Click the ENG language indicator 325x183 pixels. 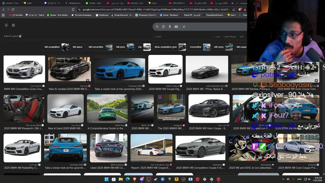tap(299, 179)
